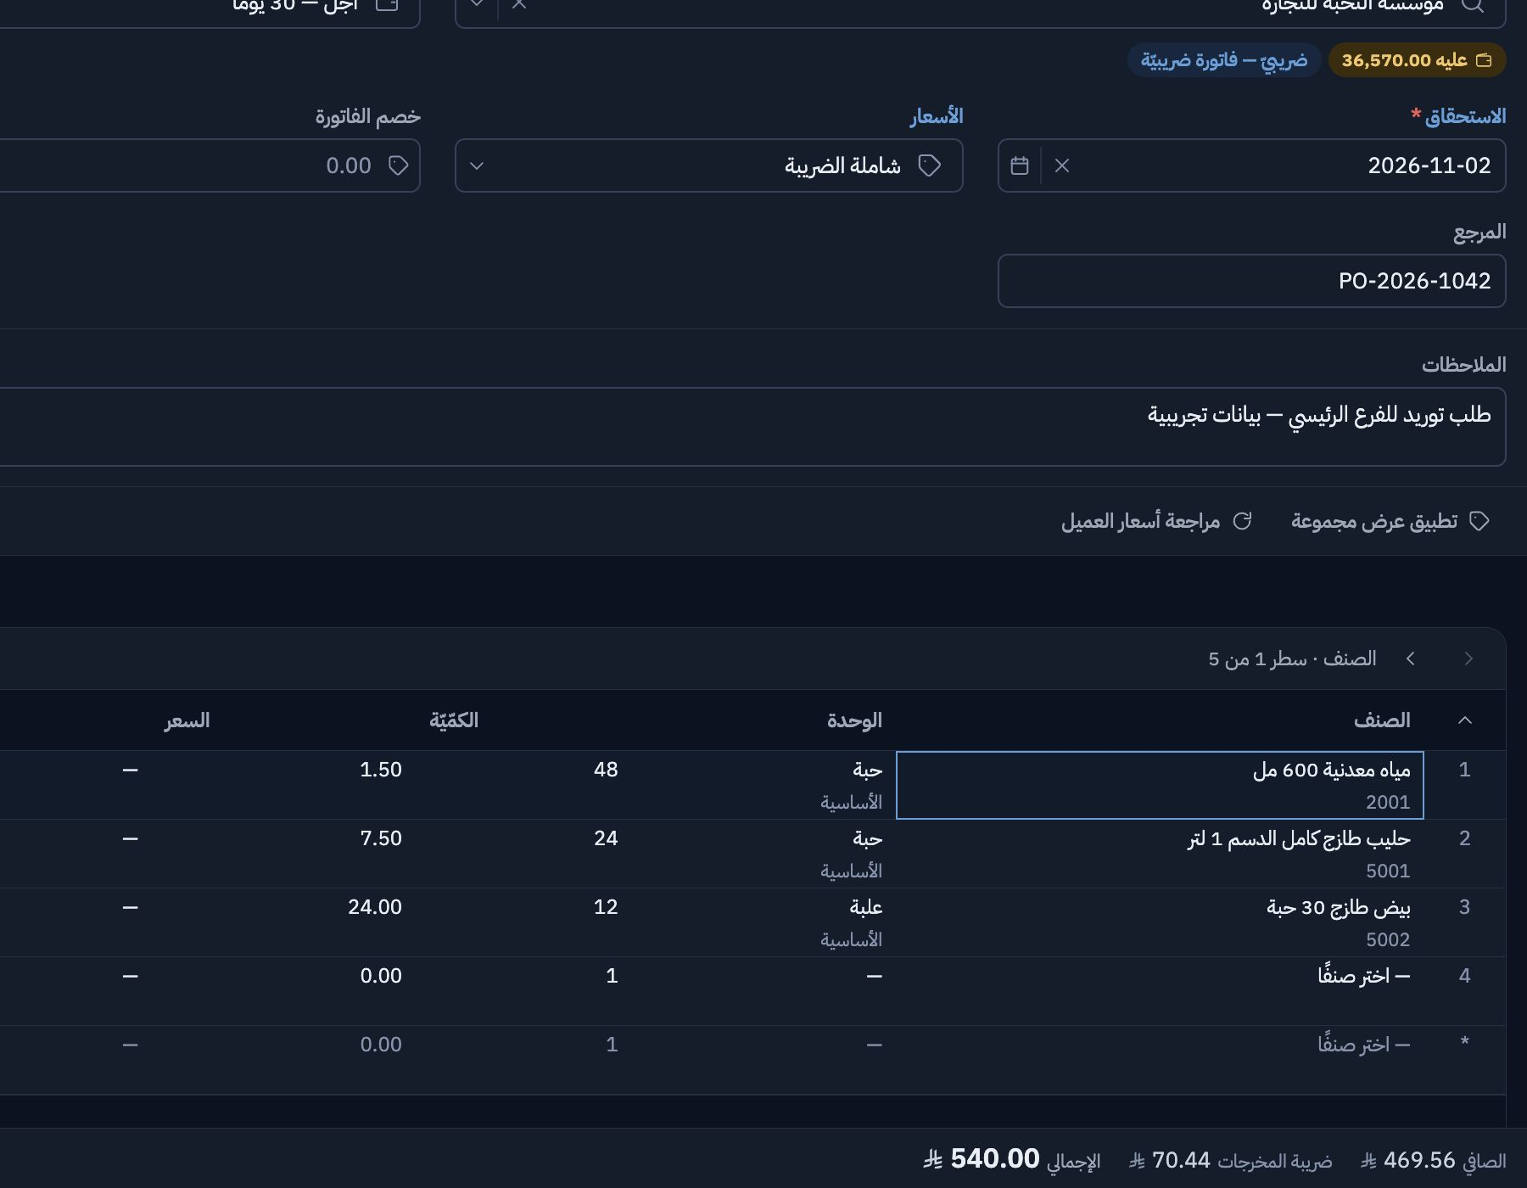Click unit علبة in row 3

(866, 907)
